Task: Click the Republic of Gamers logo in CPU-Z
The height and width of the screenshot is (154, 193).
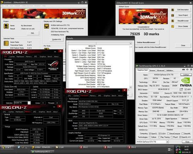Action: (x=53, y=65)
